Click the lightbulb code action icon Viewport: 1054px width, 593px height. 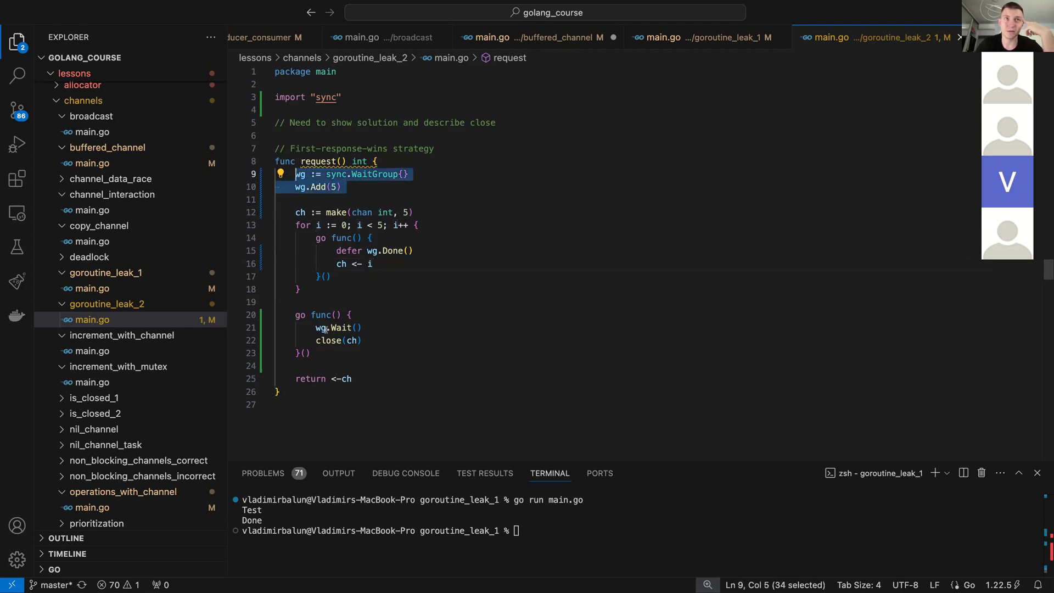(x=281, y=174)
